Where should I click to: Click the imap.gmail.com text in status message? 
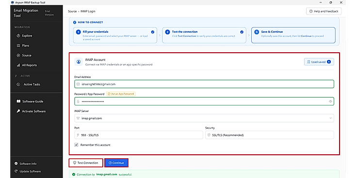pyautogui.click(x=107, y=174)
